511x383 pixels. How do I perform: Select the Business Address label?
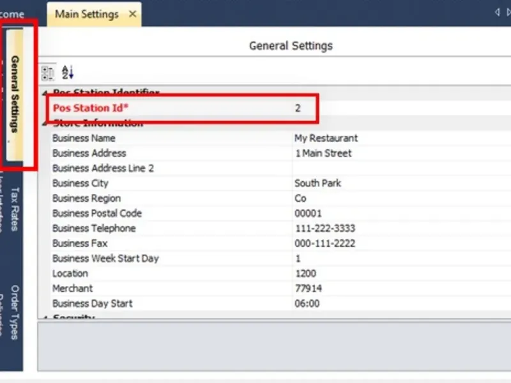coord(89,153)
